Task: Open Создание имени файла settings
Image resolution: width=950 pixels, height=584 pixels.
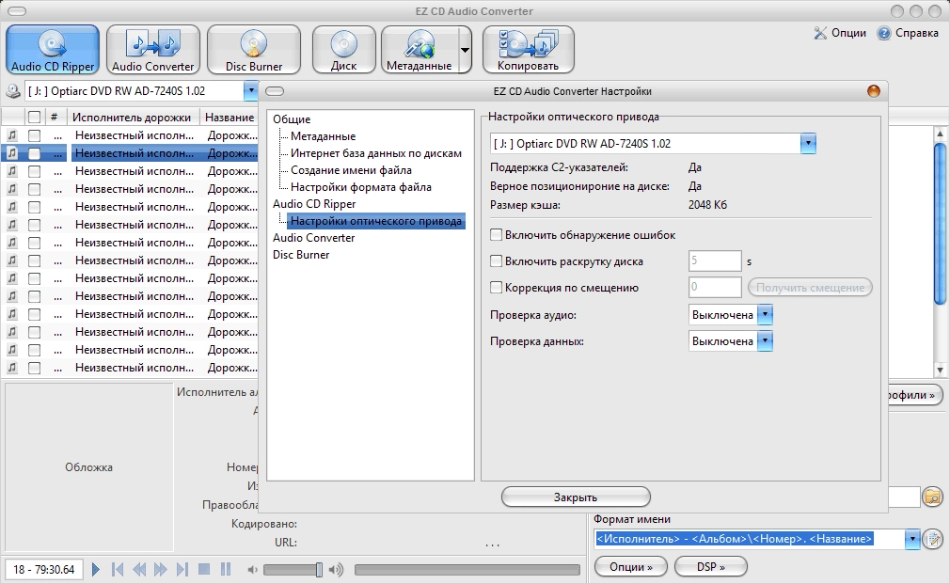Action: tap(352, 170)
